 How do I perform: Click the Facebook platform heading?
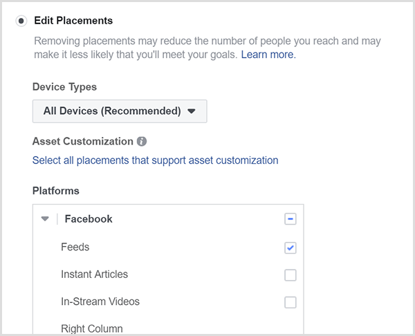89,219
